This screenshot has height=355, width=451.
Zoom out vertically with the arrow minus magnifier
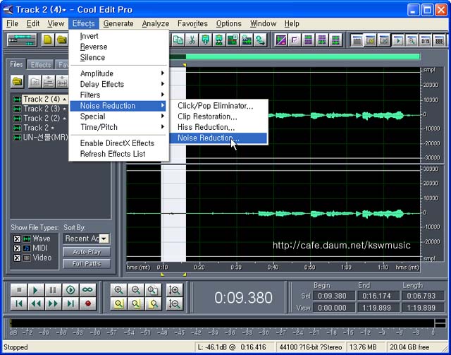click(174, 303)
